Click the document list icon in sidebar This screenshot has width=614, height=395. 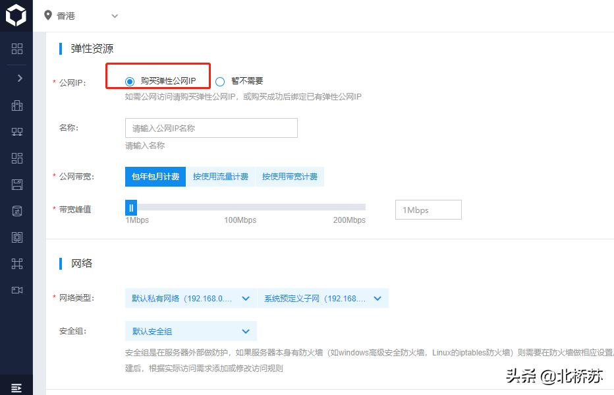pos(17,210)
